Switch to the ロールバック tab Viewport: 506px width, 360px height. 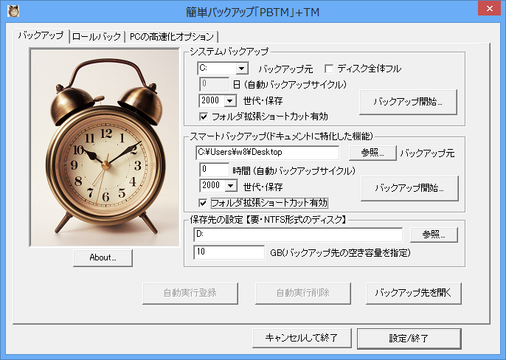pos(96,36)
